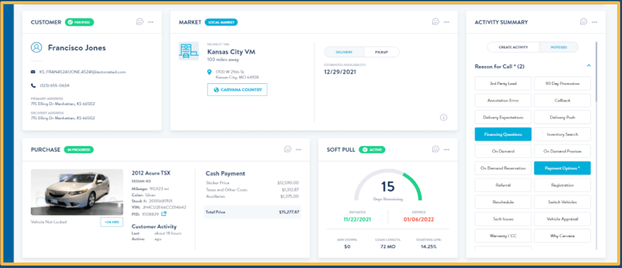
Task: Select the Warranty / CC reason
Action: tap(503, 236)
